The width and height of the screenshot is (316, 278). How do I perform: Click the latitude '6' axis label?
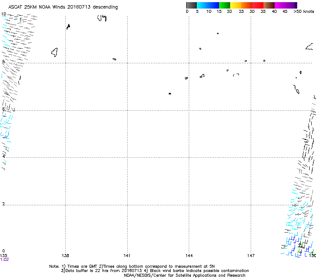(3, 109)
